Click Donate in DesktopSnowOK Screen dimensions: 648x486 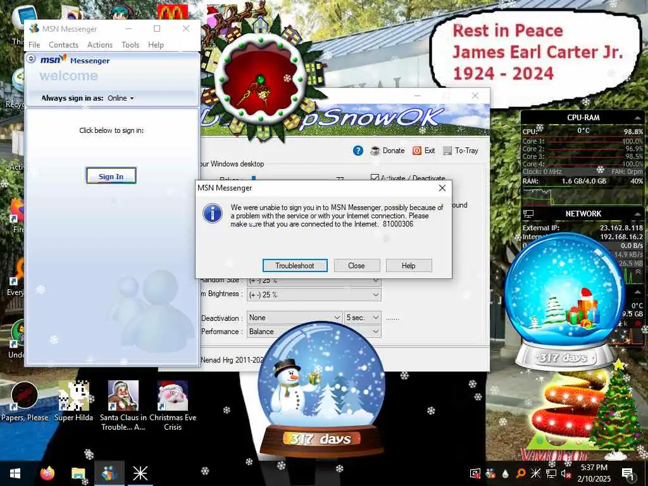(388, 151)
